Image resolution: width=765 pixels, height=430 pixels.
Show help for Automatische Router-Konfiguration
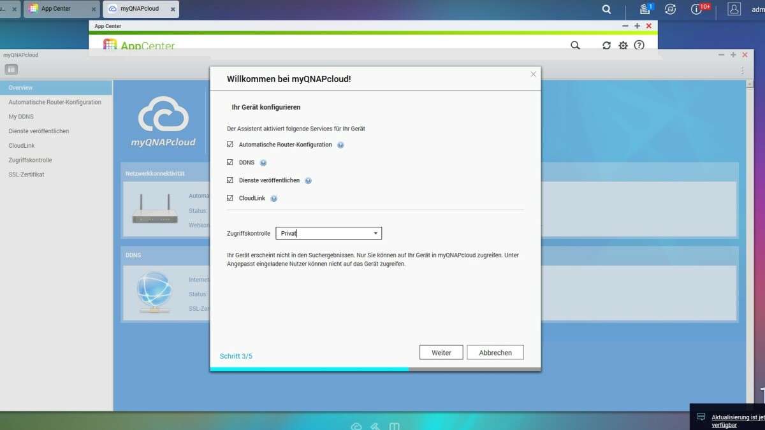tap(340, 145)
